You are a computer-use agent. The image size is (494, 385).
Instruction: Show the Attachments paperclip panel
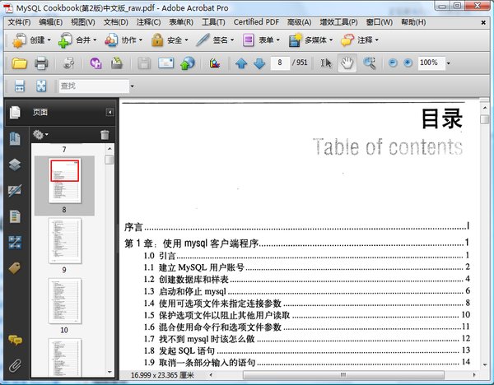coord(15,365)
